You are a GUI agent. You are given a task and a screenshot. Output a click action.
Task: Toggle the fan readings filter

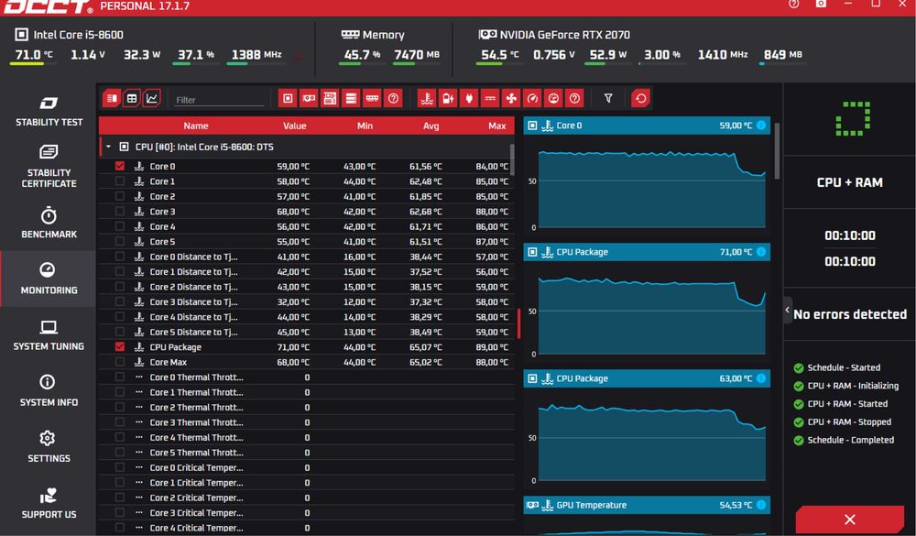pos(511,98)
